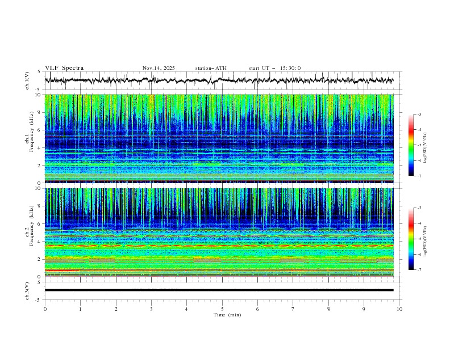Click the 10 minute tick label
The width and height of the screenshot is (450, 347).
tap(399, 308)
